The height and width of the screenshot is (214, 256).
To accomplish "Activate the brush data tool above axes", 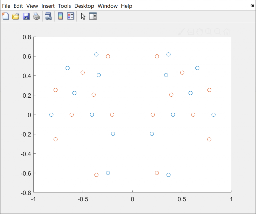I will click(181, 32).
